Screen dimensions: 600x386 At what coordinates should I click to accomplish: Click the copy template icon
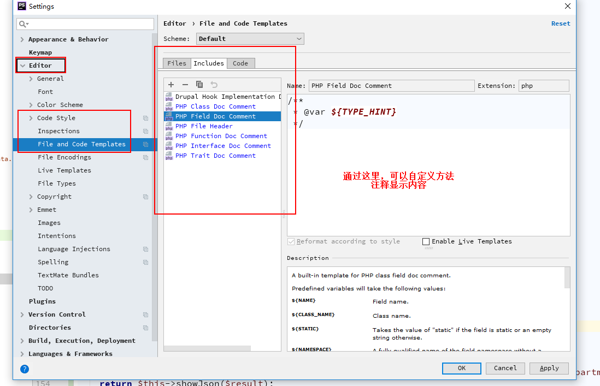pyautogui.click(x=199, y=85)
